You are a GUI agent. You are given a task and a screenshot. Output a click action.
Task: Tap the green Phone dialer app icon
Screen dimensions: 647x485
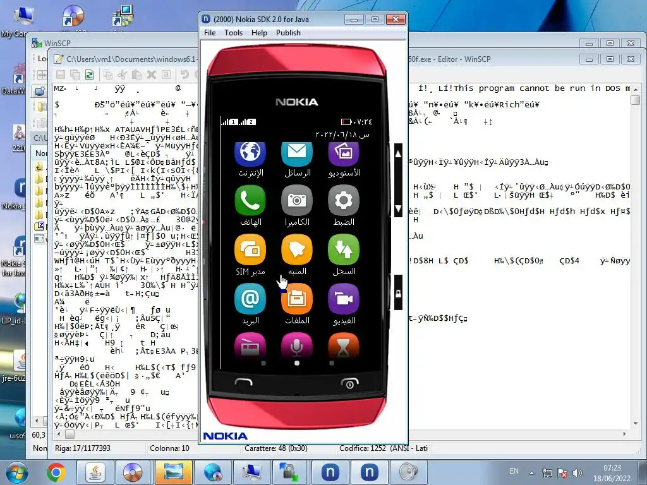[250, 200]
